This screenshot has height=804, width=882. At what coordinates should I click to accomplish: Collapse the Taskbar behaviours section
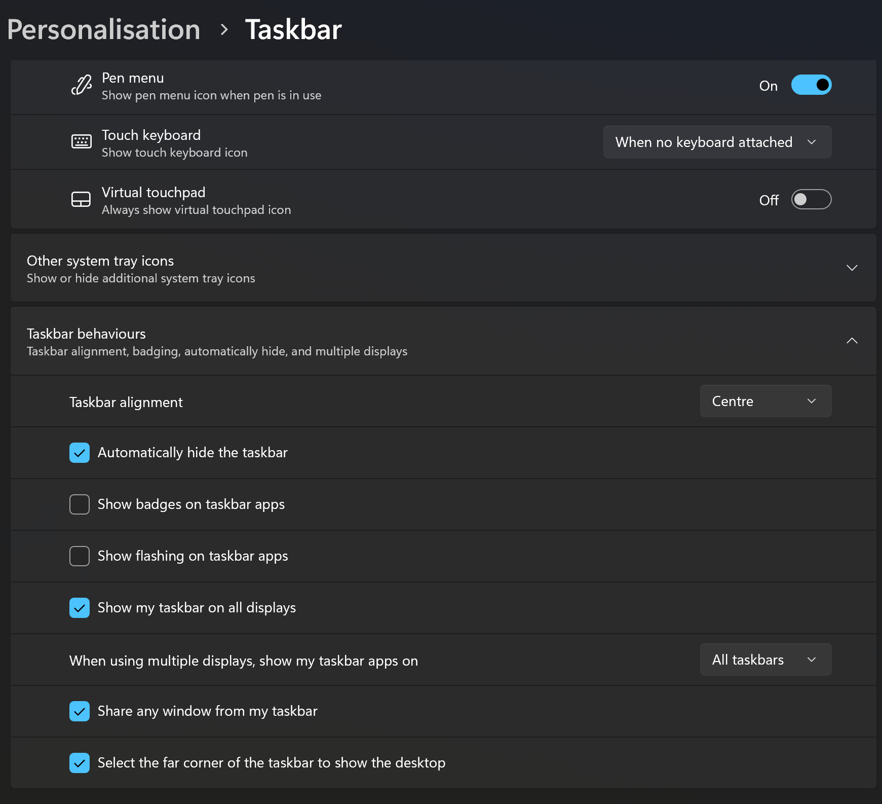tap(852, 341)
